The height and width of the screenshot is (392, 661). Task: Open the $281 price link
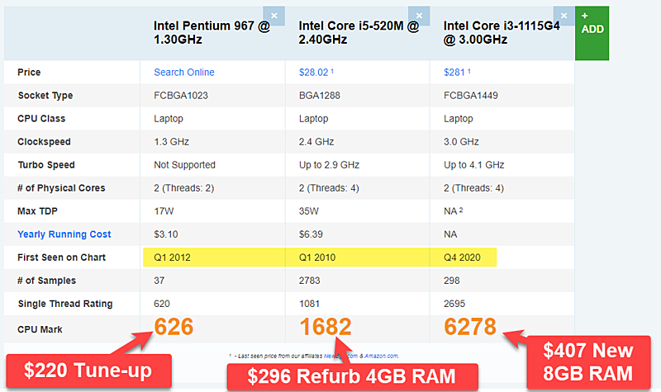pos(454,73)
